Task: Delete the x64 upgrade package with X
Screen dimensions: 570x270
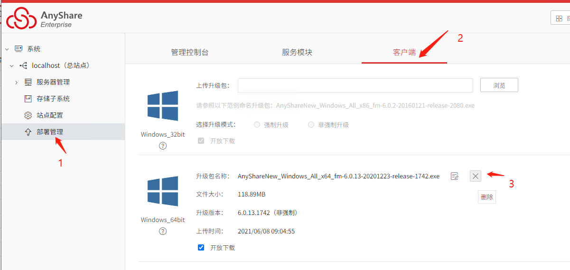Action: [x=476, y=176]
